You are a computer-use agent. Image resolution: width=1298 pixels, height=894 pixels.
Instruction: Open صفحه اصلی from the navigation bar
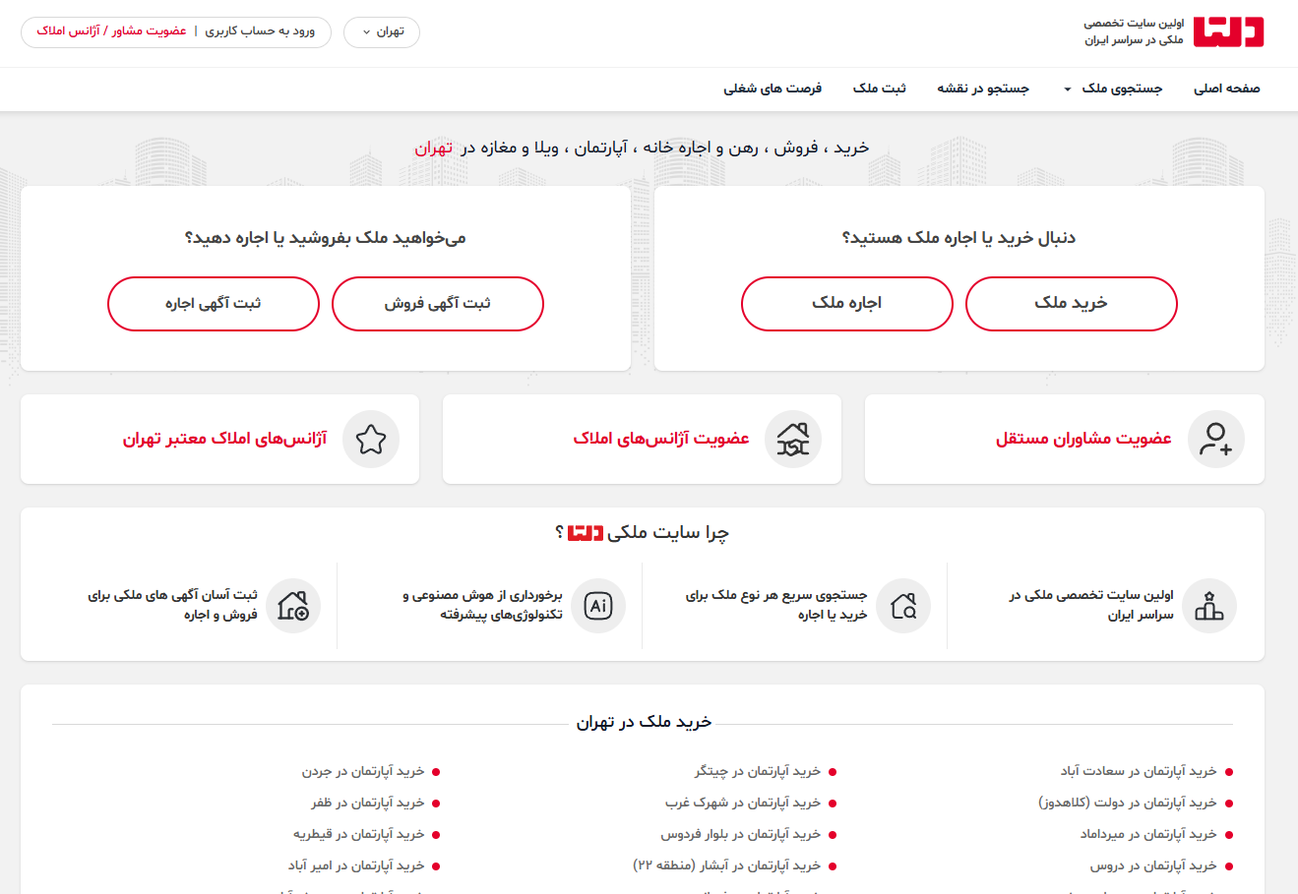click(1225, 89)
